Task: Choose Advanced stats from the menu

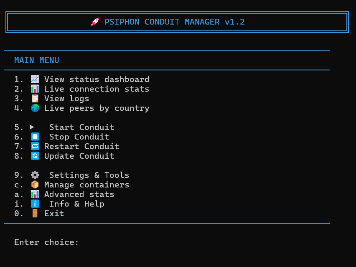Action: 79,194
